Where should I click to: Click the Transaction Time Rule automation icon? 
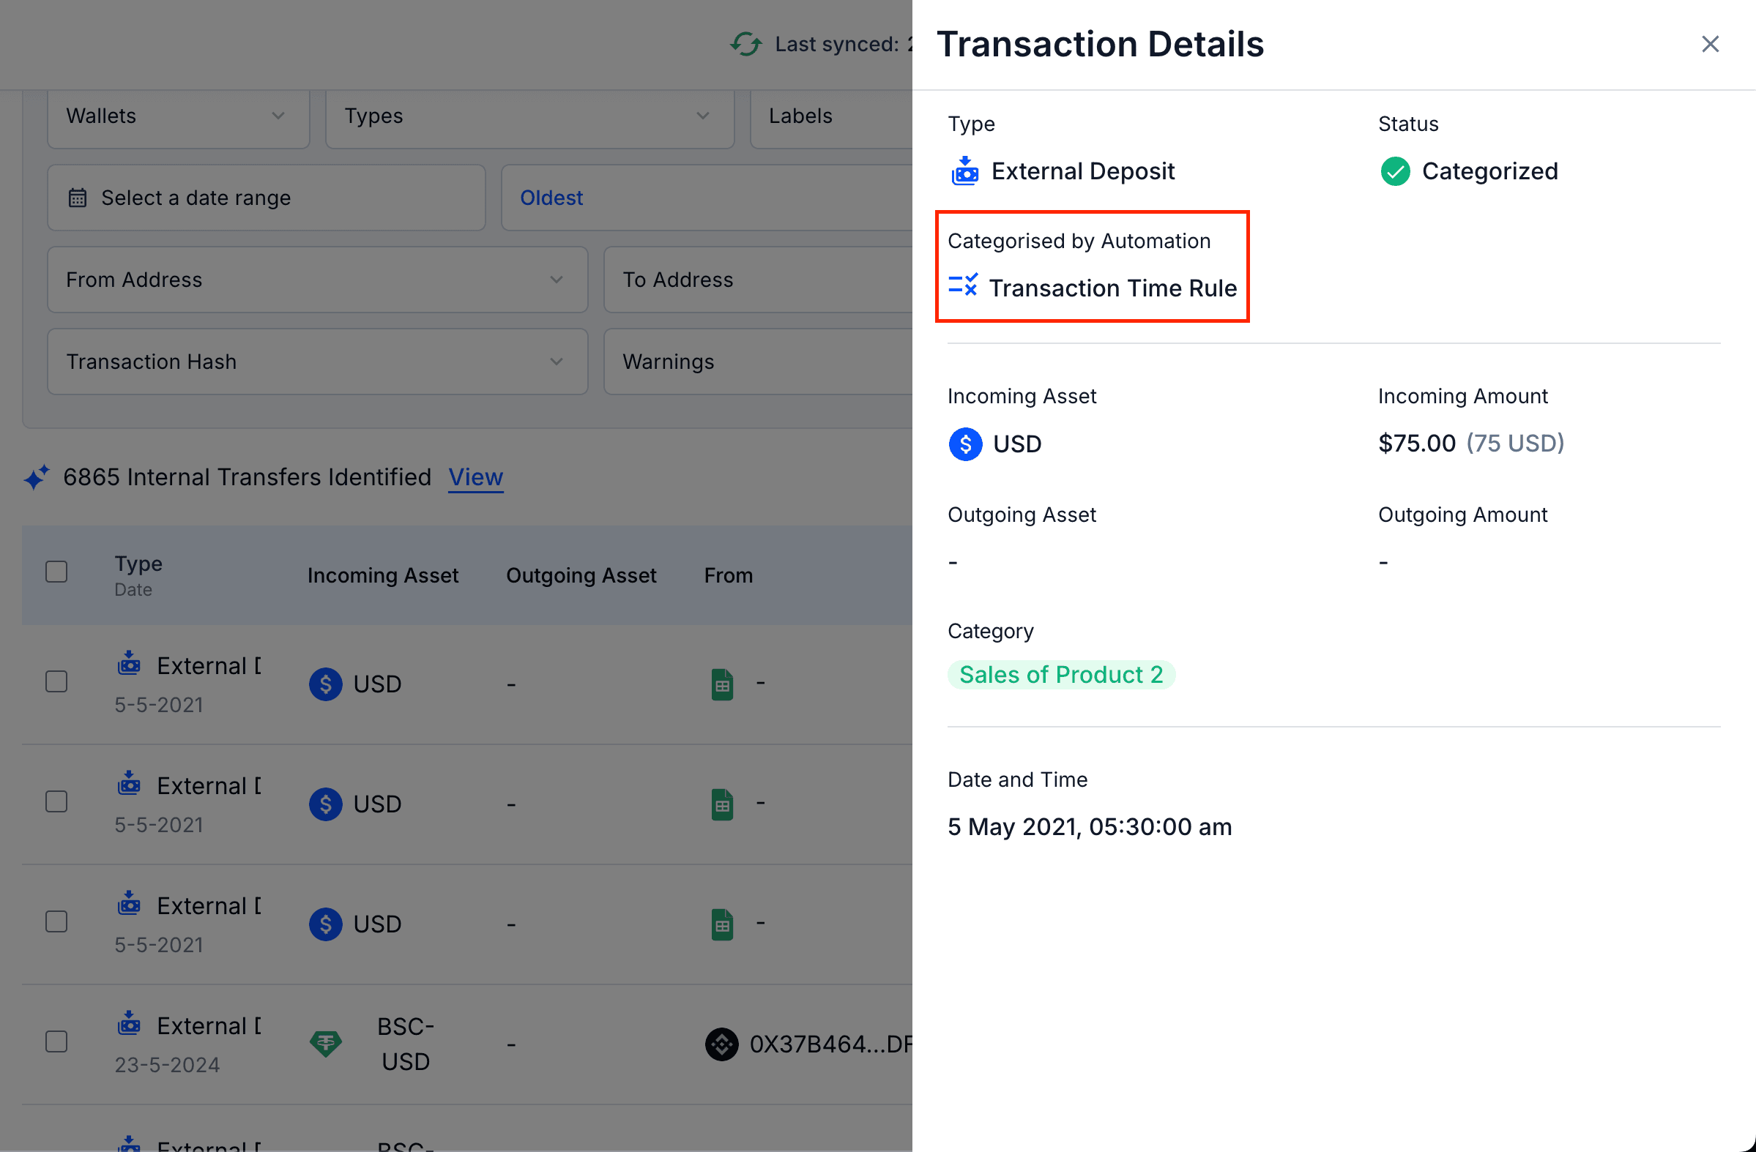pos(963,286)
